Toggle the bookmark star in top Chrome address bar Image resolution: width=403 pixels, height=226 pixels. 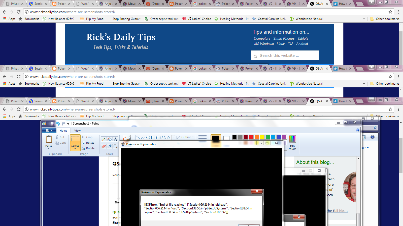390,12
